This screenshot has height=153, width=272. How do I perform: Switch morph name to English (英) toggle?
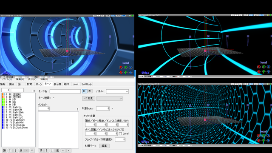coord(90,91)
